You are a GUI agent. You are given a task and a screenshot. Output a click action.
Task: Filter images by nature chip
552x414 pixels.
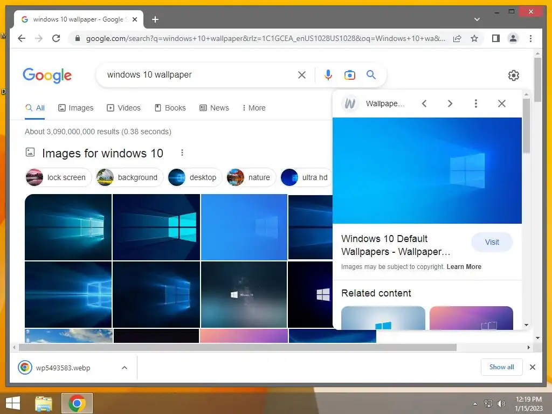click(x=251, y=177)
